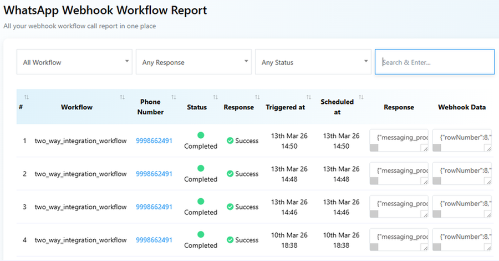Image resolution: width=499 pixels, height=261 pixels.
Task: Click green Completed status dot in row 1
Action: pyautogui.click(x=201, y=135)
